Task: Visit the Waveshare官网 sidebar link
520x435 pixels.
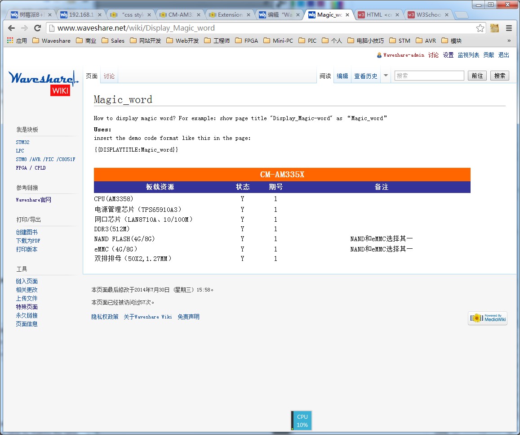Action: (34, 200)
